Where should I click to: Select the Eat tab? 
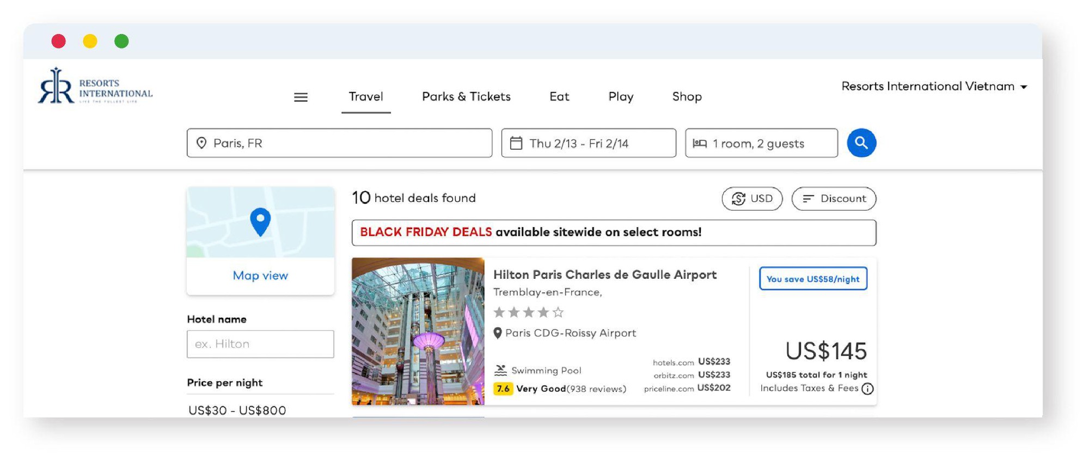559,97
